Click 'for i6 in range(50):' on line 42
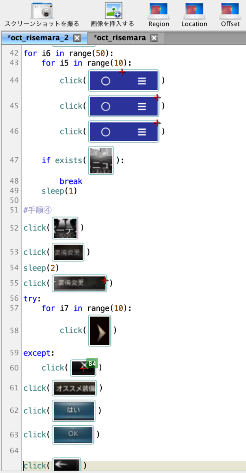Screen dimensions: 246x473 [x=68, y=53]
